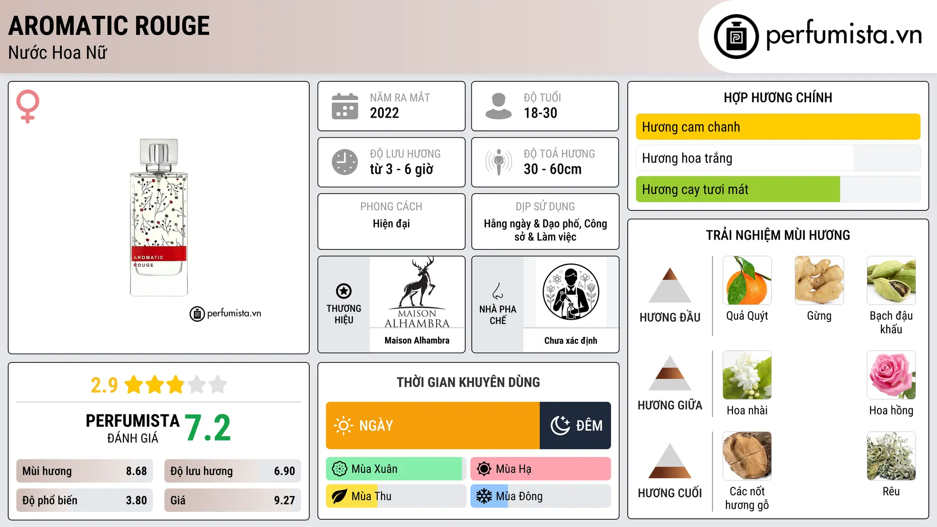Click the THỜI GIAN KHUYÊN DÙNG heading
Image resolution: width=937 pixels, height=527 pixels.
pyautogui.click(x=468, y=382)
